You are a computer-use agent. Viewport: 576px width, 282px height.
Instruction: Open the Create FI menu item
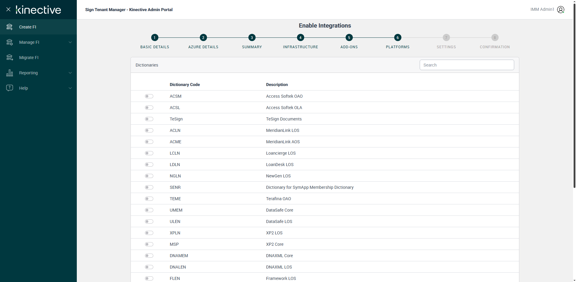click(x=38, y=27)
